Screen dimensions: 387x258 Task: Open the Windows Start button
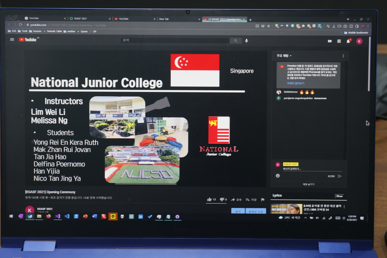pos(11,216)
